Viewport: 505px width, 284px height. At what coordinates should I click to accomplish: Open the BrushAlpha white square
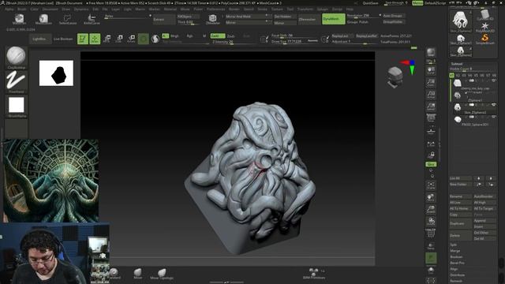click(16, 105)
